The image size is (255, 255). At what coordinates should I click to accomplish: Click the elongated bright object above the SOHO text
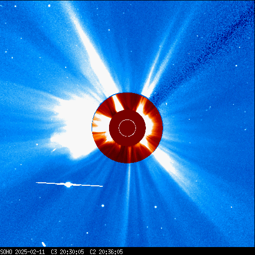pyautogui.click(x=44, y=244)
